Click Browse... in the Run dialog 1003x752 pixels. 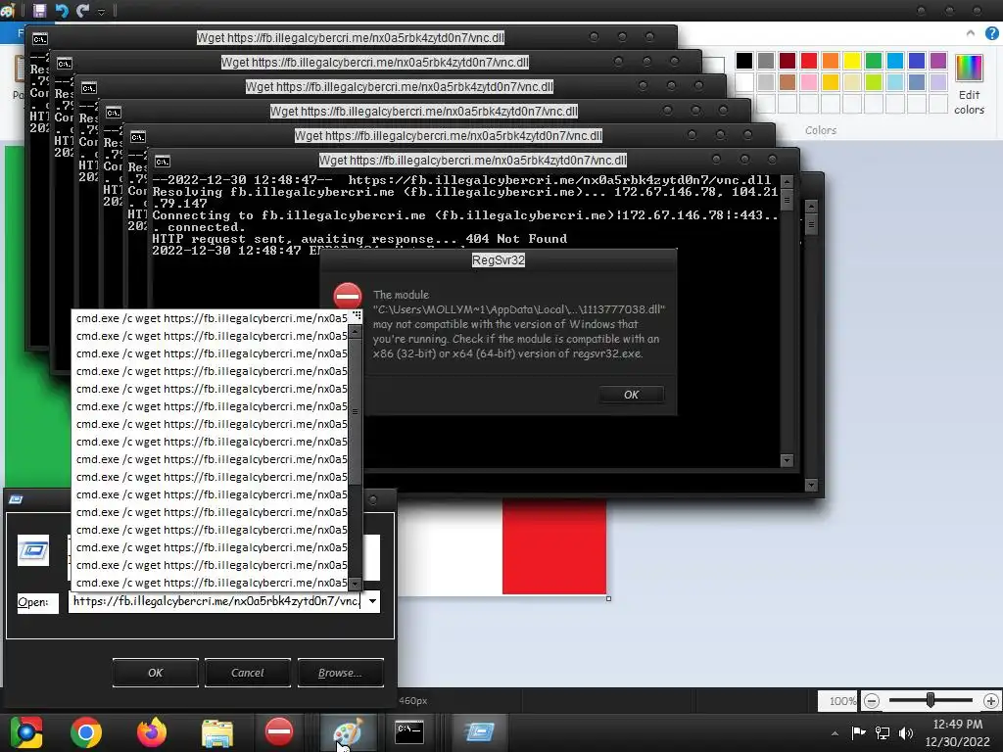click(x=340, y=673)
